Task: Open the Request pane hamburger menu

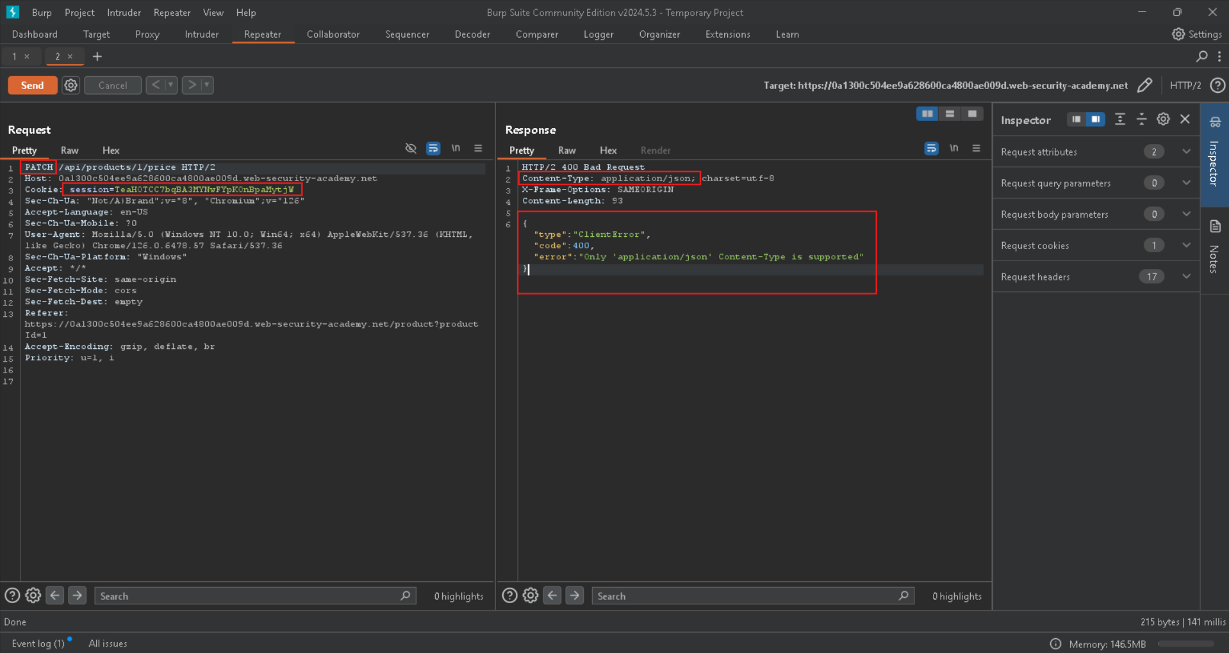Action: pyautogui.click(x=478, y=149)
